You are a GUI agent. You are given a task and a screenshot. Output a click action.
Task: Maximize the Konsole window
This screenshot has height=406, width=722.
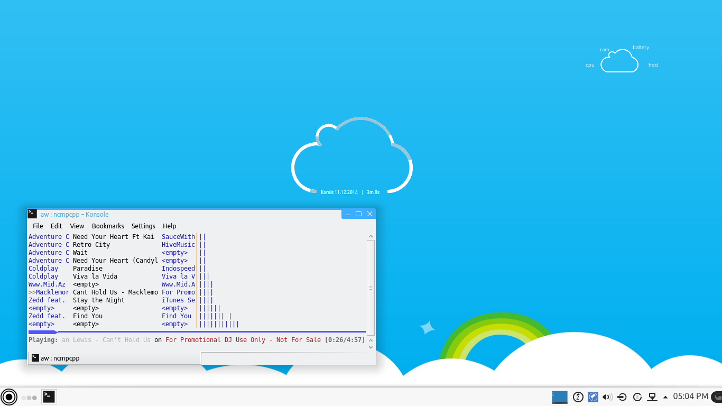coord(358,214)
